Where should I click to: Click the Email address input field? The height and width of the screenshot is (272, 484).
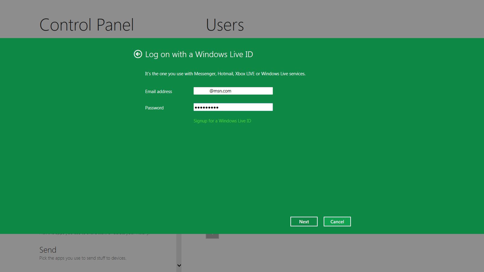pos(233,91)
